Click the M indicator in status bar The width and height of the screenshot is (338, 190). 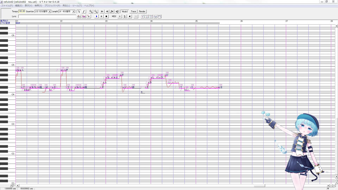[x=328, y=189]
